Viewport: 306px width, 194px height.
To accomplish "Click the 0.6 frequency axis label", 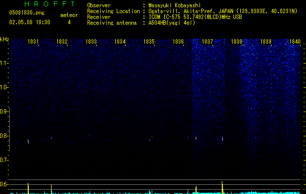I will pyautogui.click(x=4, y=184).
